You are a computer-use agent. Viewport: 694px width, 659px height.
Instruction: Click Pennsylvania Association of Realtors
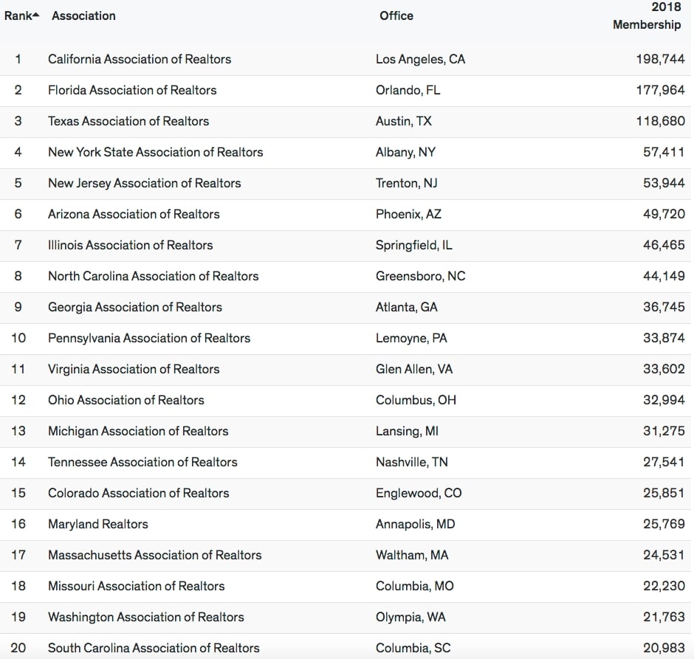click(149, 338)
